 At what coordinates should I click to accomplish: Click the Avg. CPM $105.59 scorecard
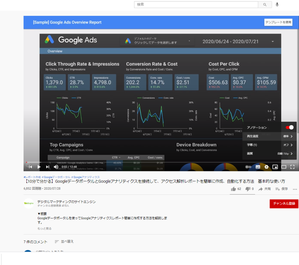pyautogui.click(x=266, y=82)
